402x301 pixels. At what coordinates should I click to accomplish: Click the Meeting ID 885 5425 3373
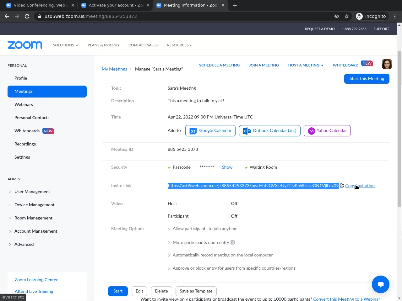coord(183,149)
